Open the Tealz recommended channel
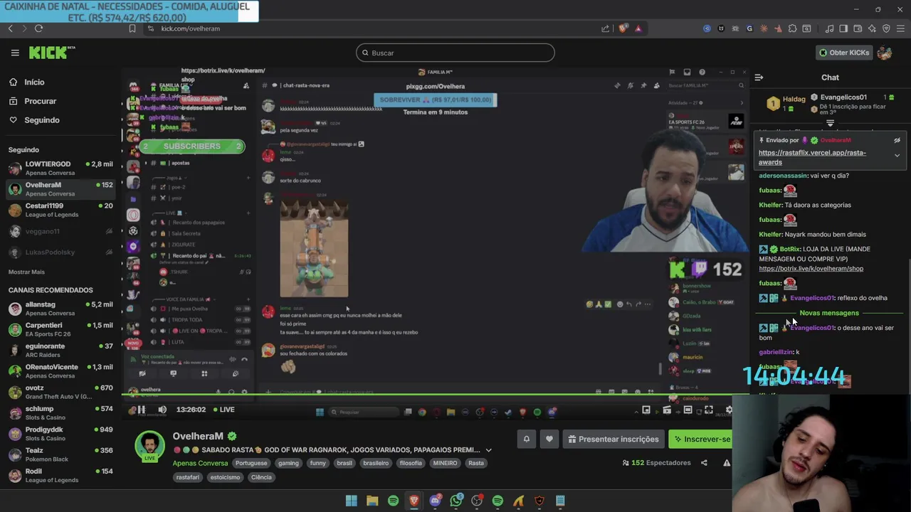This screenshot has width=911, height=512. point(60,454)
